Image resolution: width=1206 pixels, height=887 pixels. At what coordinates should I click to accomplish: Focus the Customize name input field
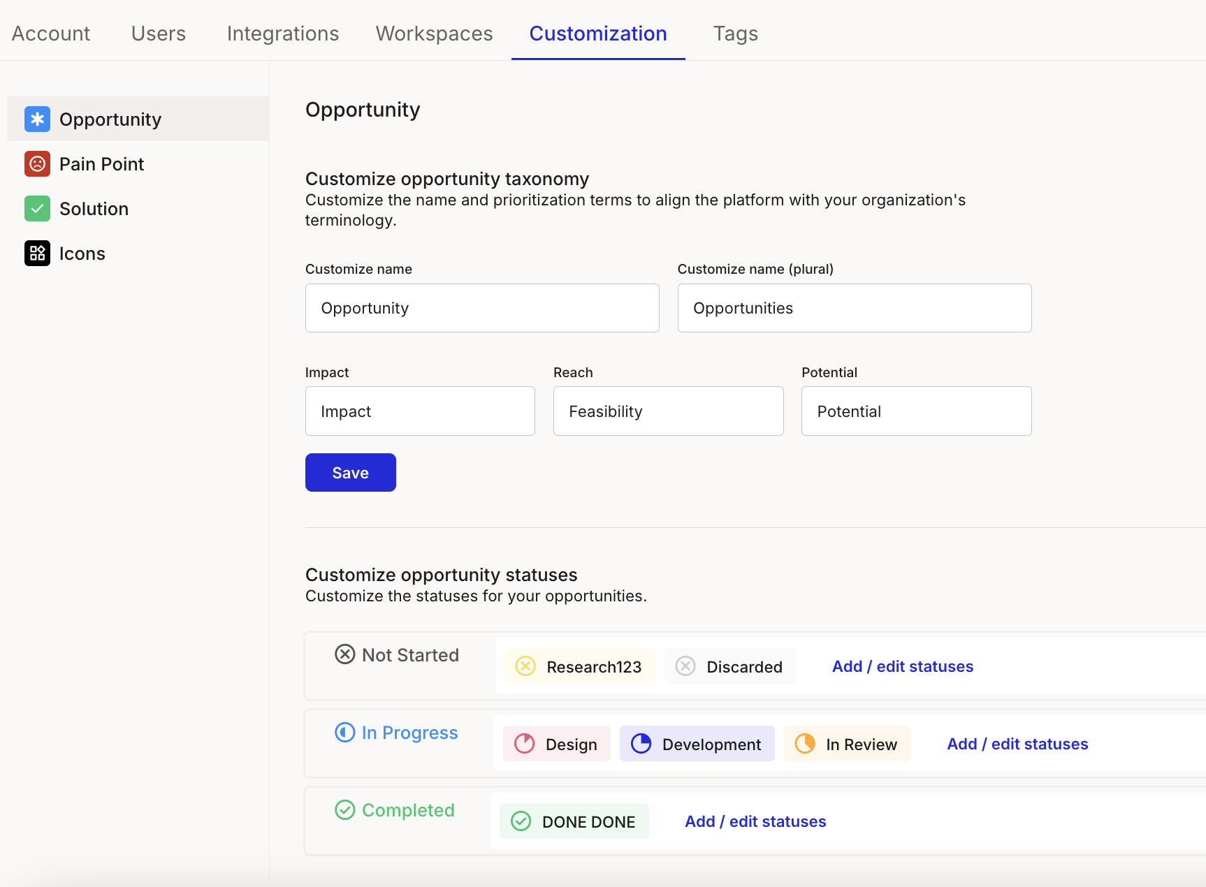tap(482, 308)
